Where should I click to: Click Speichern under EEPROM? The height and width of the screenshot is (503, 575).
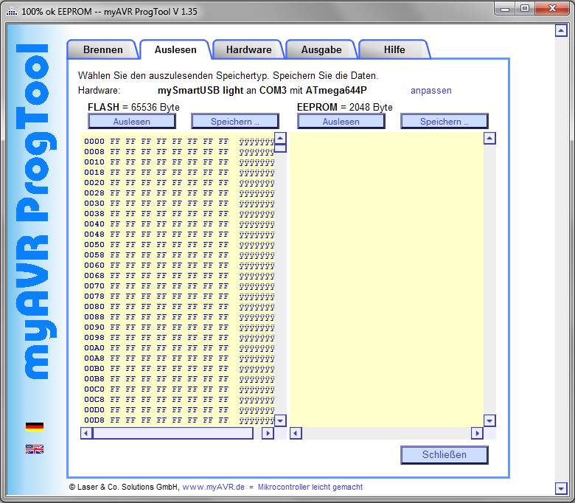click(x=445, y=122)
